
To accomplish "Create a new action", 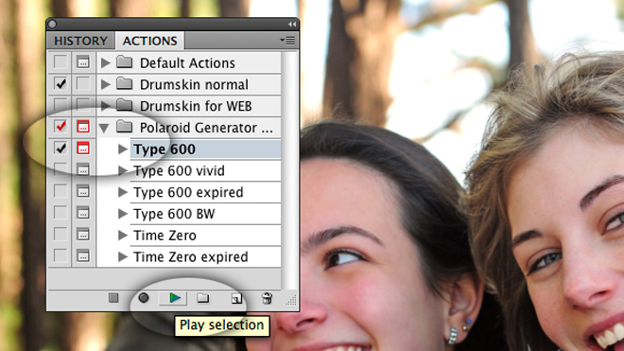I will (236, 298).
